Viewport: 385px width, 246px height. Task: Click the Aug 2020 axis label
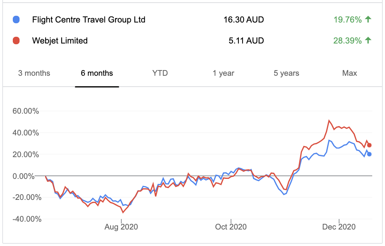click(x=121, y=227)
